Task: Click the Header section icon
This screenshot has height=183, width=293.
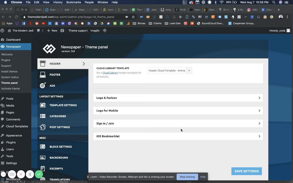Action: click(43, 64)
